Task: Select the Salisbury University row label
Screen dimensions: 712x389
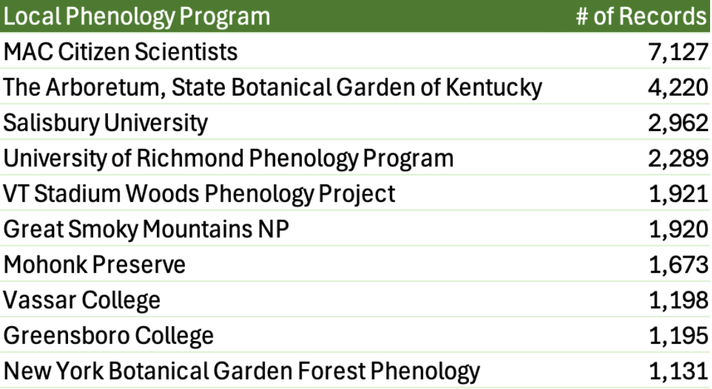Action: pyautogui.click(x=106, y=123)
